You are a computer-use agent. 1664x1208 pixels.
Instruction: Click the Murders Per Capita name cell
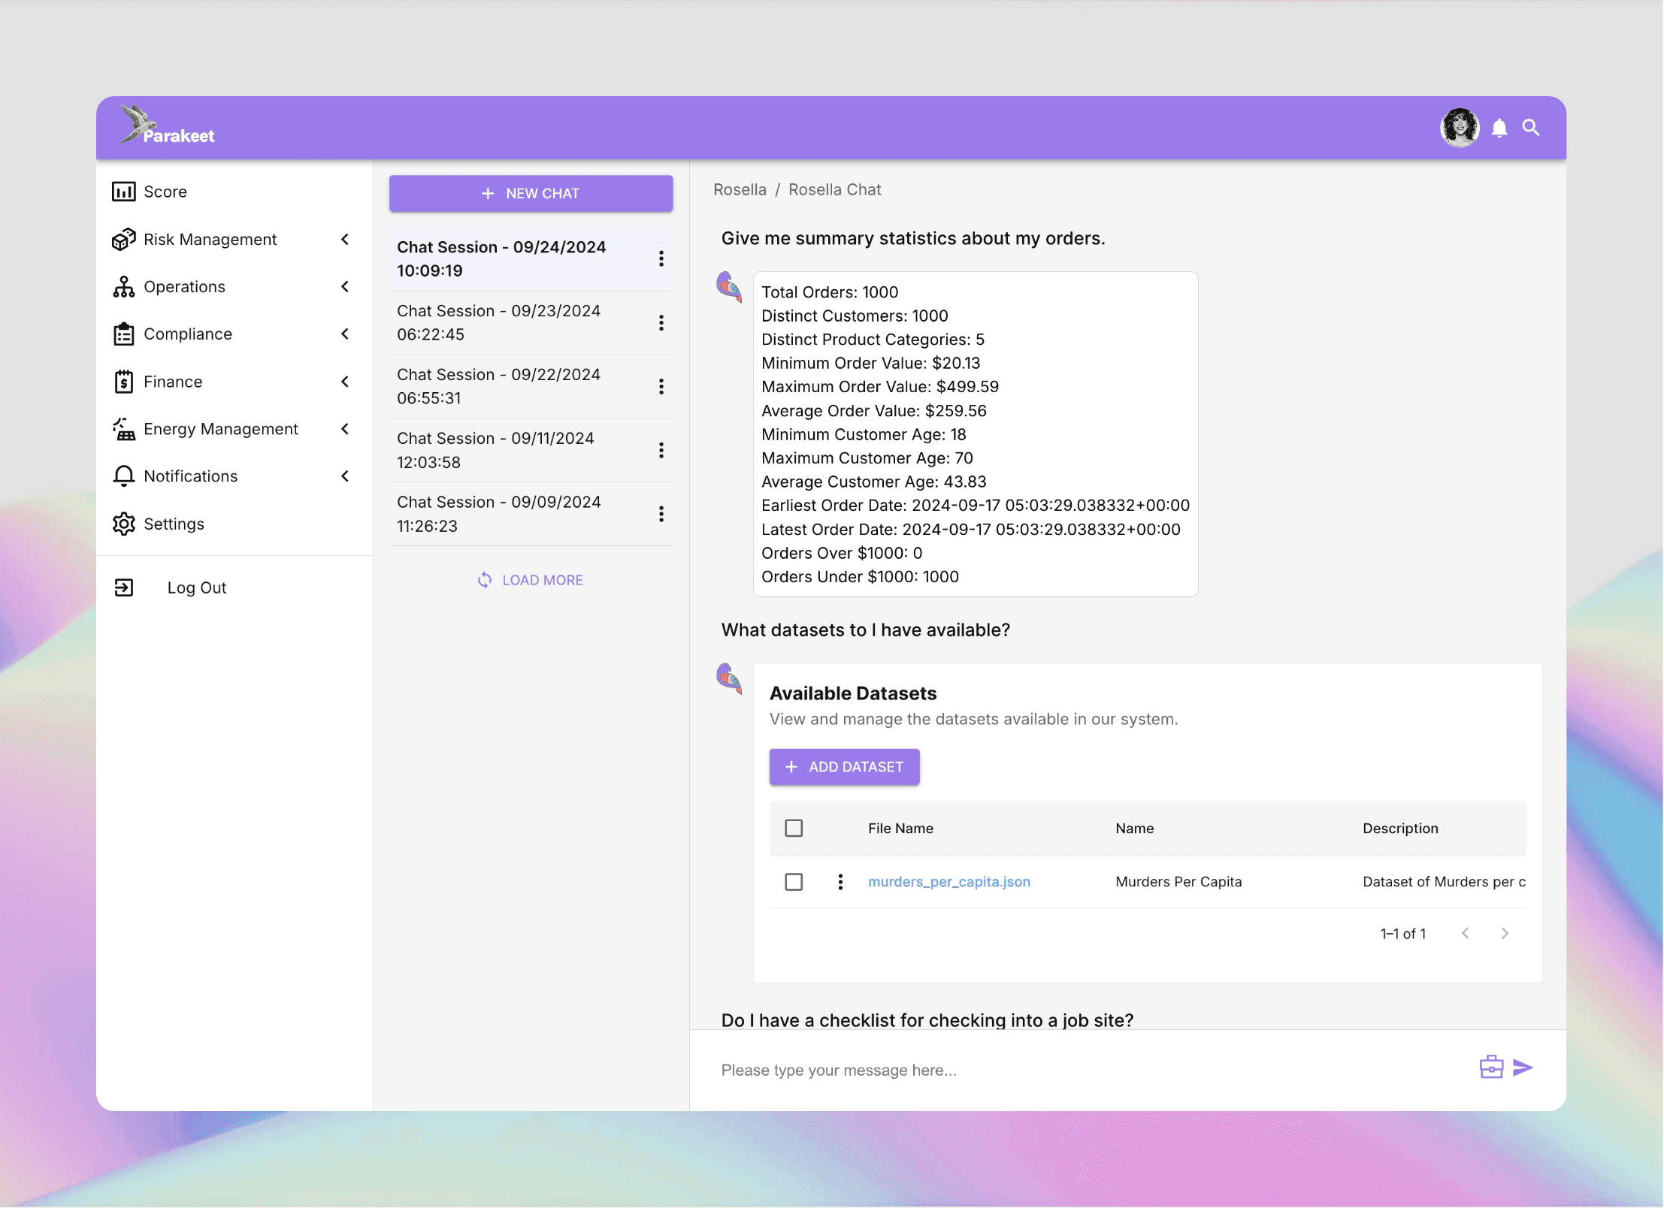tap(1178, 882)
